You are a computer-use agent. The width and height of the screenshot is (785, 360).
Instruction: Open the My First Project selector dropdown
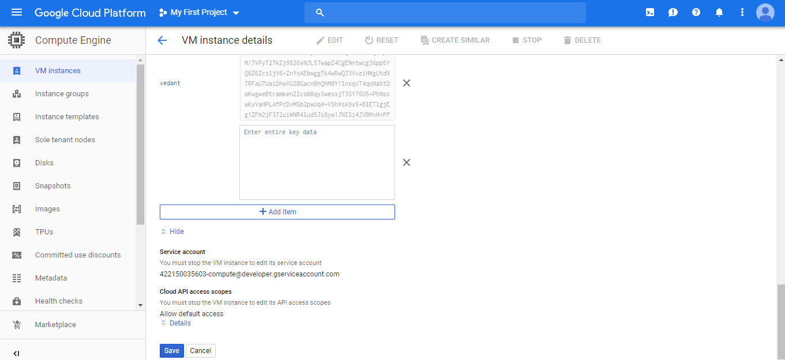click(x=199, y=13)
